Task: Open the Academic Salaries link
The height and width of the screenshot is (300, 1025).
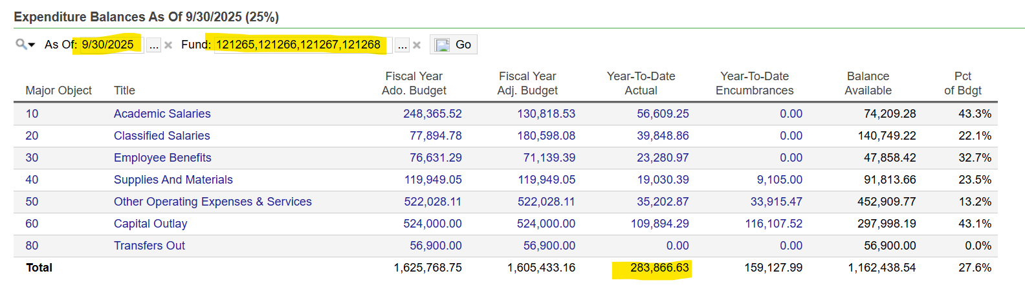Action: tap(162, 114)
